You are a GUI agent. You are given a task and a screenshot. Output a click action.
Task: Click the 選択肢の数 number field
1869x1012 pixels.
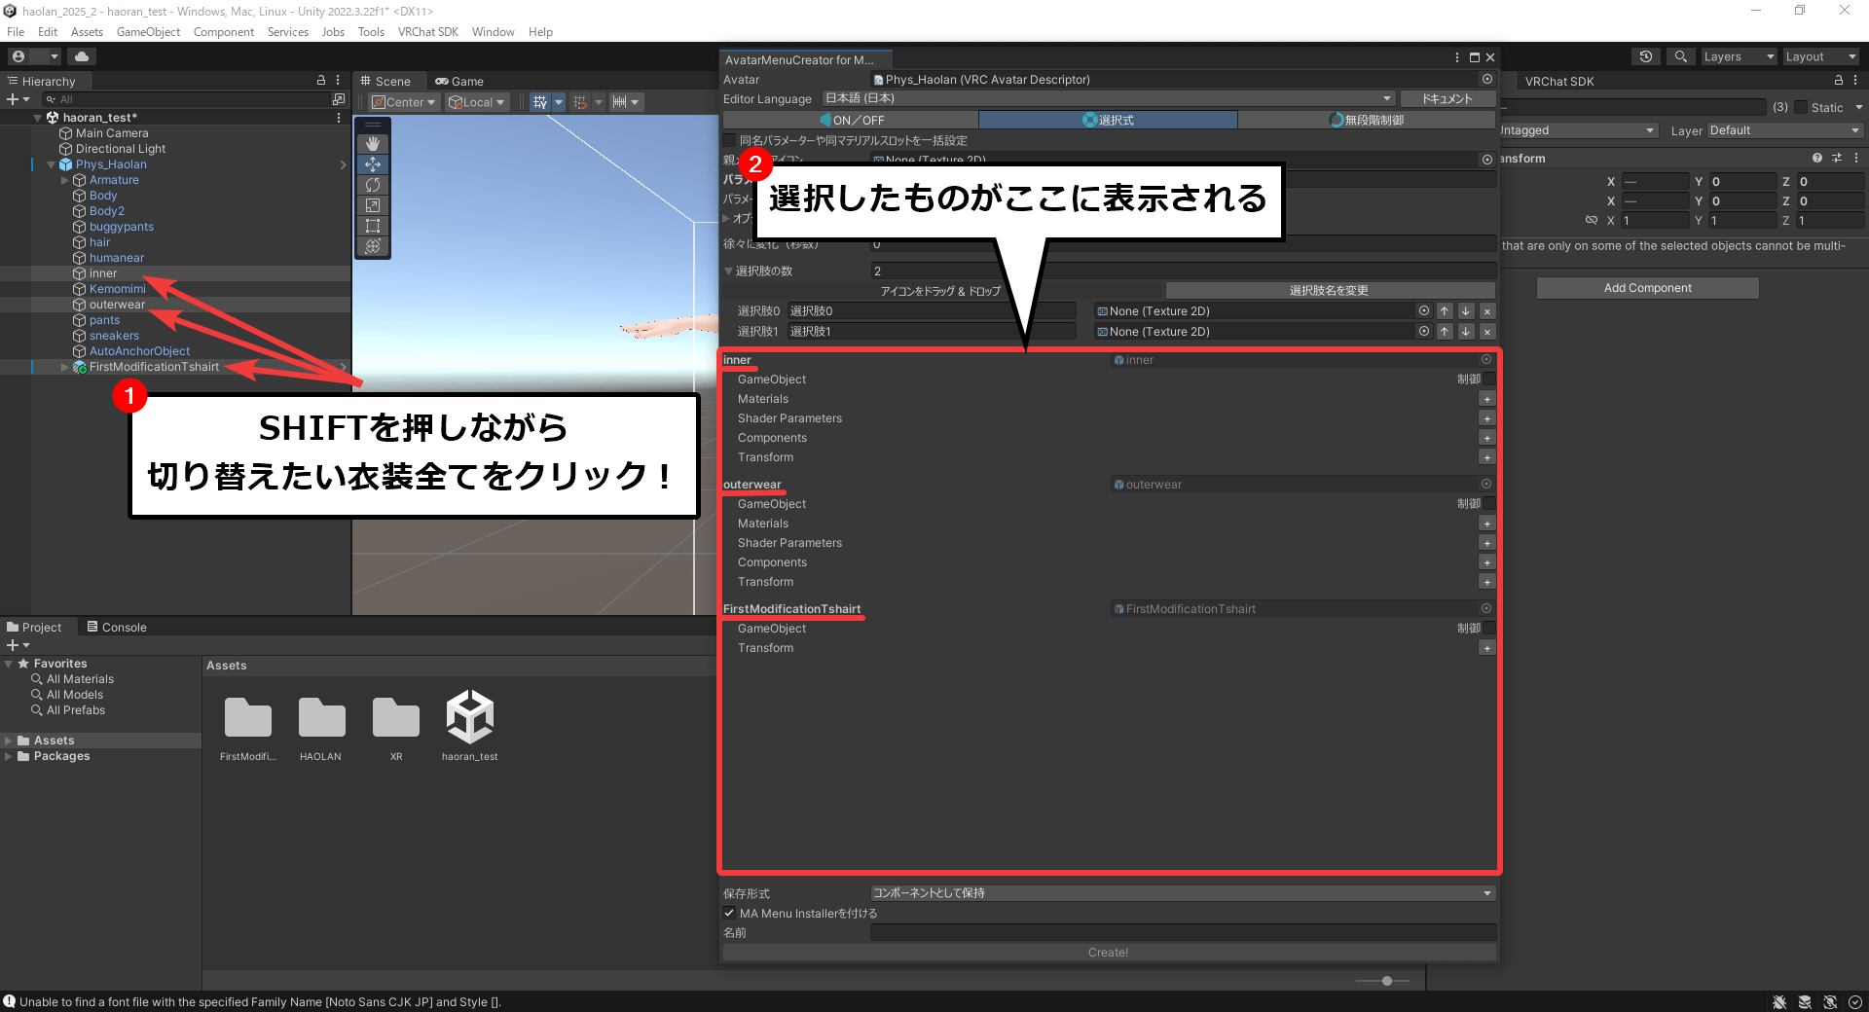1183,271
